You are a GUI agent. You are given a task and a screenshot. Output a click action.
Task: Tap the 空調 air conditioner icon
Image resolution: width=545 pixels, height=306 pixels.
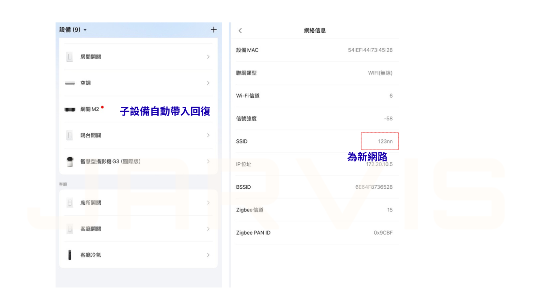pyautogui.click(x=70, y=83)
